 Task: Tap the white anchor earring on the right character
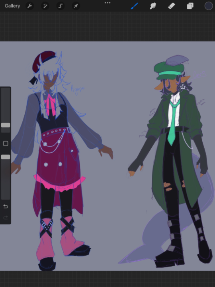pyautogui.click(x=183, y=87)
